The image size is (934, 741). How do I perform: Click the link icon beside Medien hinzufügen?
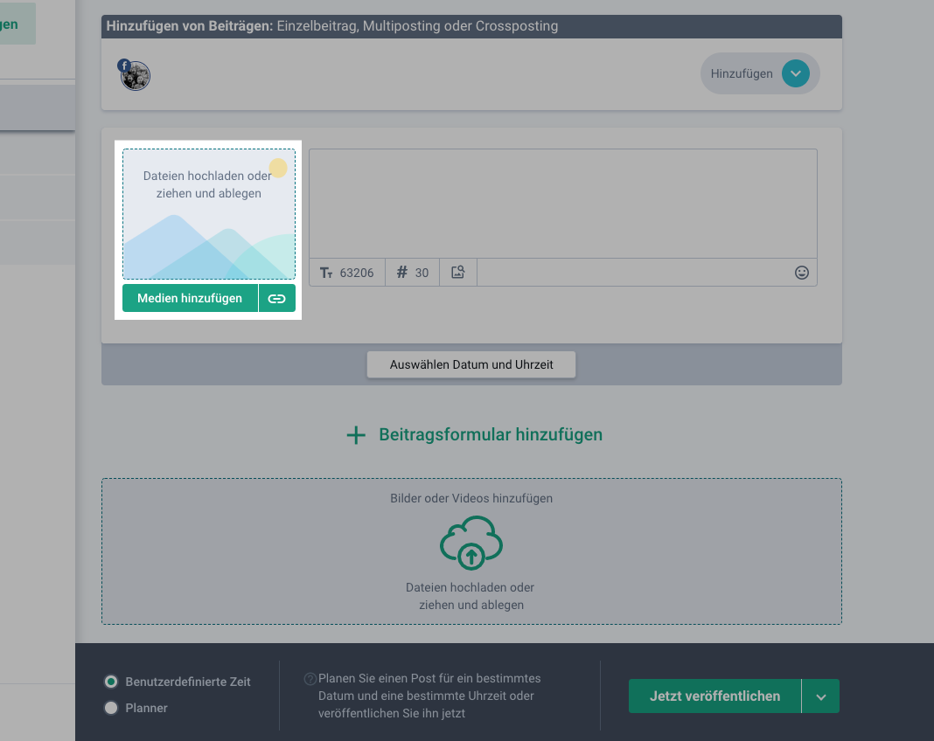(x=276, y=299)
